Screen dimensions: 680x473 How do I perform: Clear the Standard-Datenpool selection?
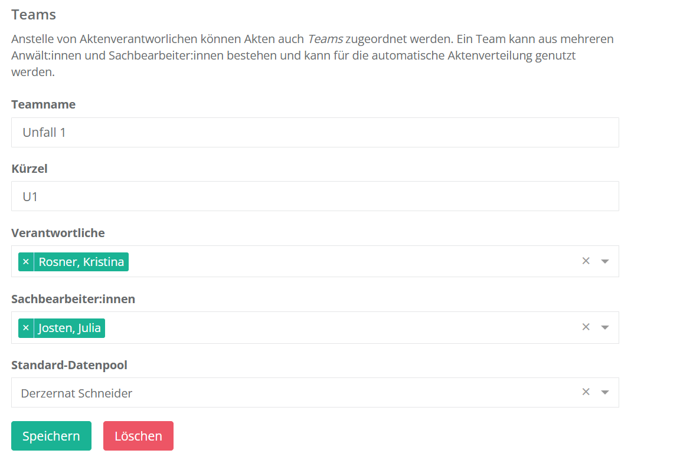(x=586, y=392)
